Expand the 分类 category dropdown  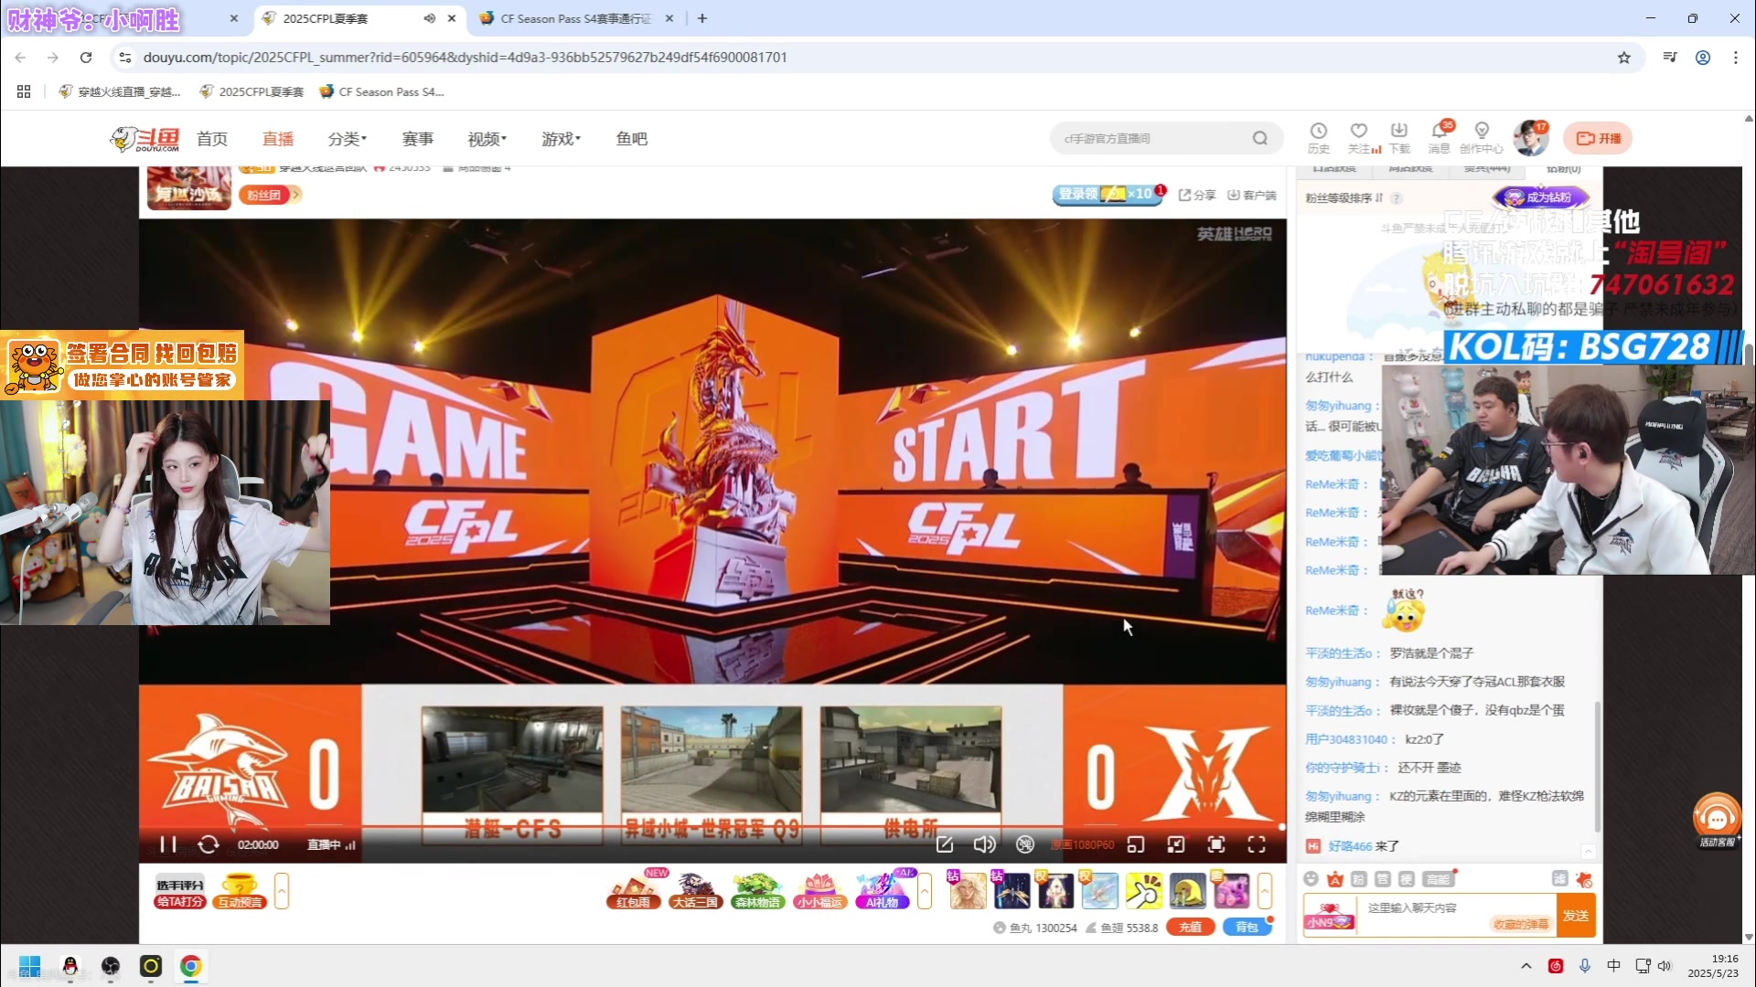[x=348, y=139]
